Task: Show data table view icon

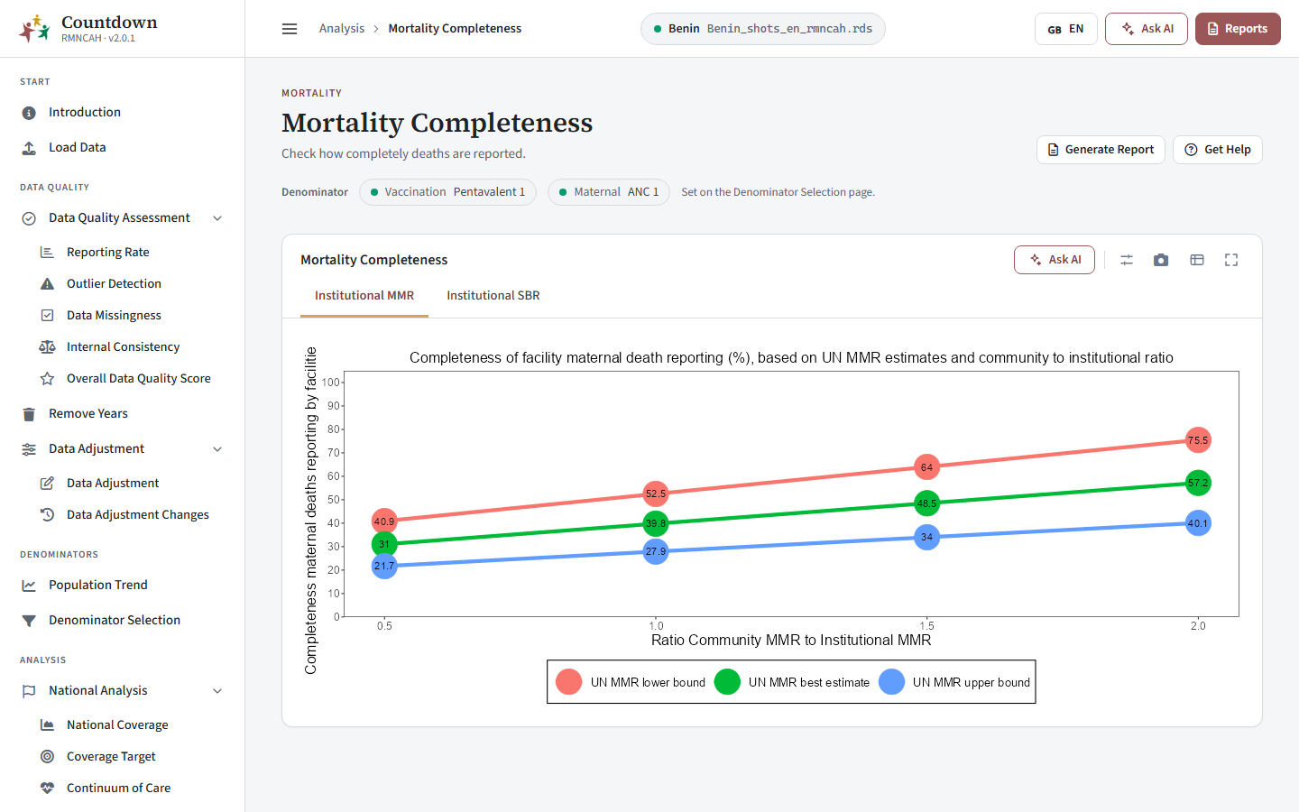Action: pyautogui.click(x=1197, y=260)
